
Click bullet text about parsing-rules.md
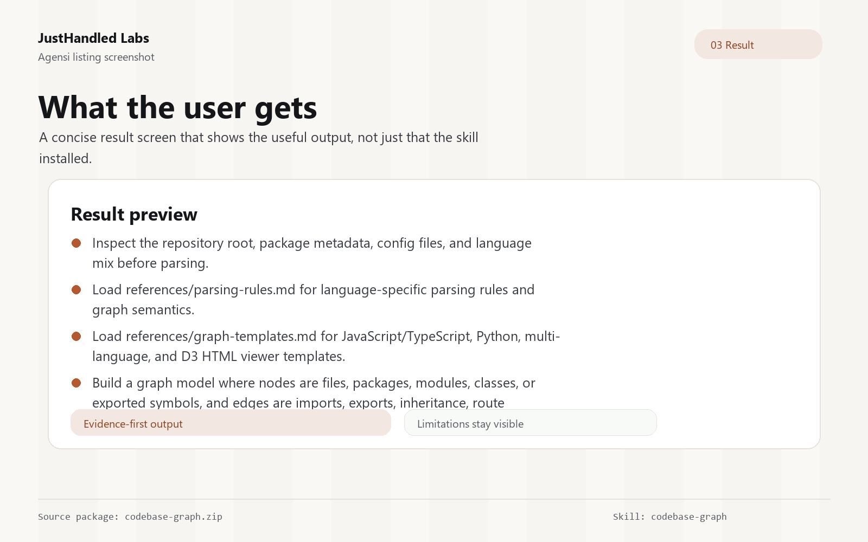[x=314, y=300]
